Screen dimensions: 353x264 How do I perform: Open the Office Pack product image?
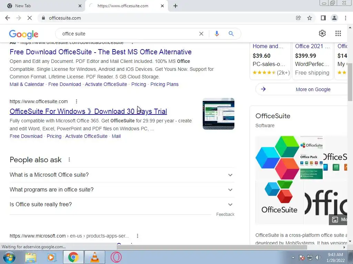point(311,157)
